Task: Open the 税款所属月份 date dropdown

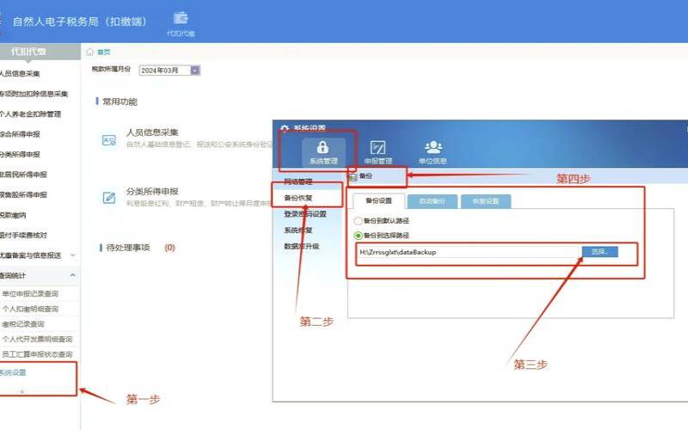Action: click(x=195, y=71)
